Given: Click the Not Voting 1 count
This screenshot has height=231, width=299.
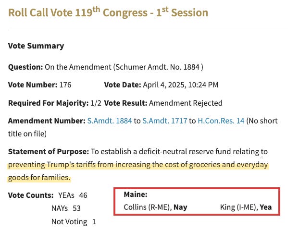Looking at the screenshot, I should pos(74,222).
